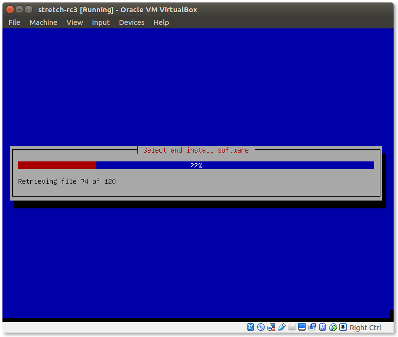The width and height of the screenshot is (398, 337).
Task: Click the "Right Ctrl" host key label
Action: tap(365, 327)
